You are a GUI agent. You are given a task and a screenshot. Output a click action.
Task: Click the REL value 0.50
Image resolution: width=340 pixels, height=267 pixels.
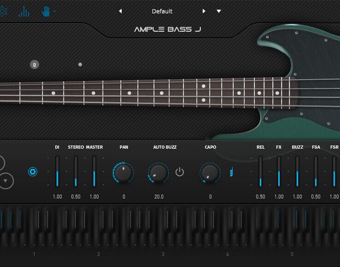coord(260,197)
